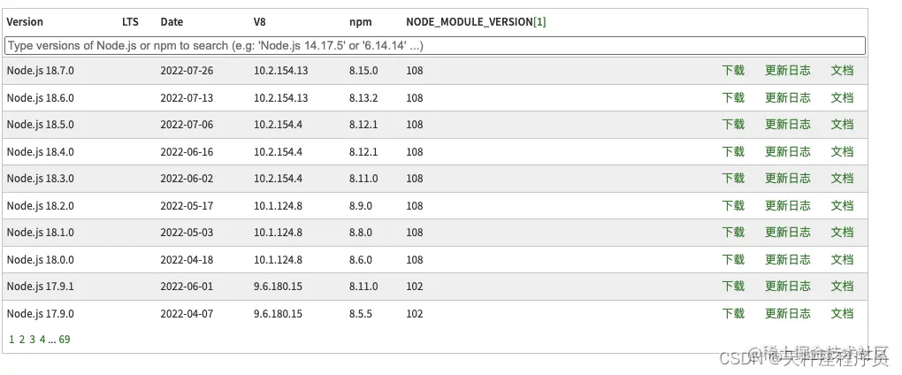The width and height of the screenshot is (902, 375).
Task: Open the download link for Node.js 18.1.0
Action: pyautogui.click(x=733, y=233)
